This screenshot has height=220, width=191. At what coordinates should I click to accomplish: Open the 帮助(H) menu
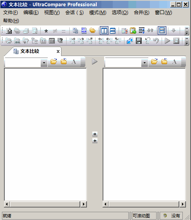[11, 21]
